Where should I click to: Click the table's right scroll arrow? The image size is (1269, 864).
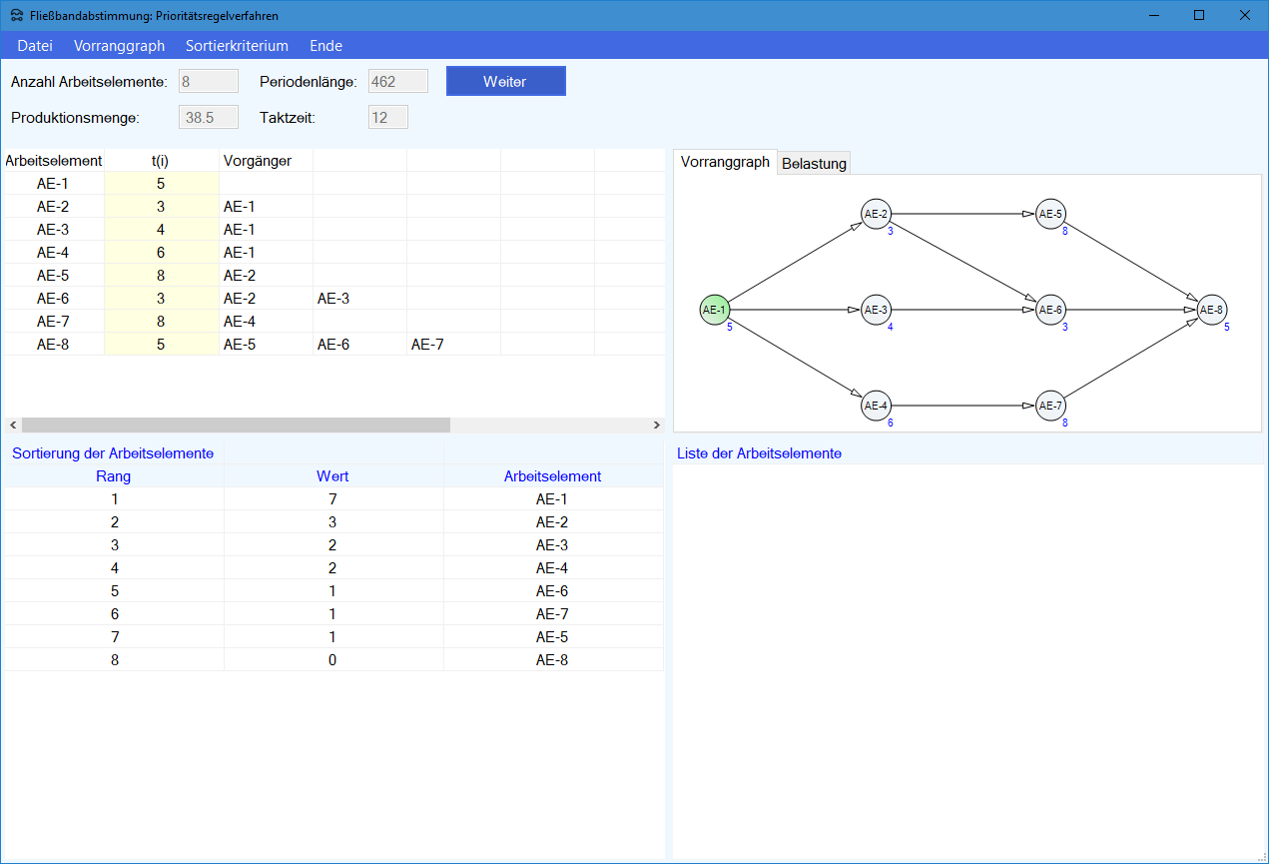point(656,426)
